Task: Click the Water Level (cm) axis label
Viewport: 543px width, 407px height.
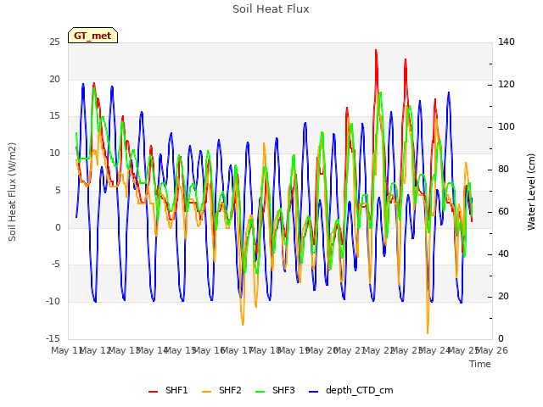Action: click(x=531, y=192)
